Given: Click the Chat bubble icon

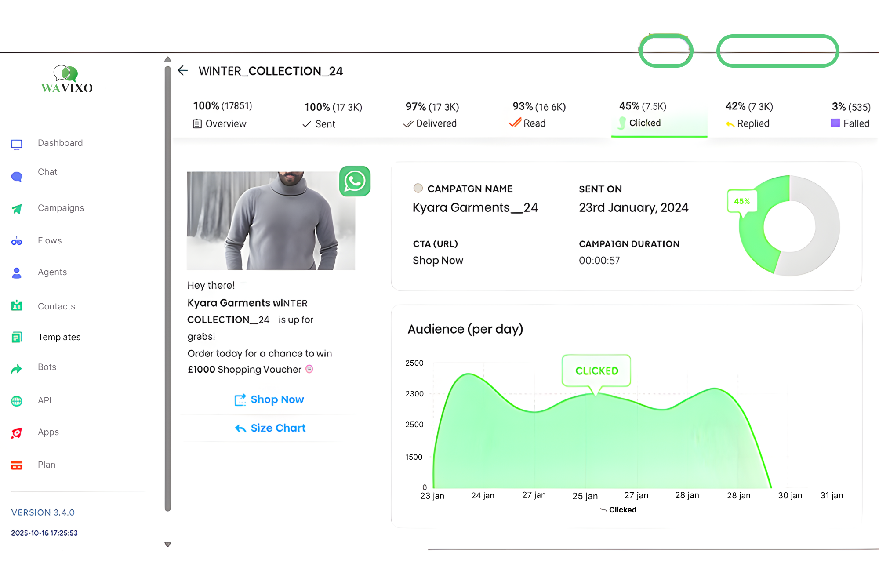Looking at the screenshot, I should pos(17,177).
